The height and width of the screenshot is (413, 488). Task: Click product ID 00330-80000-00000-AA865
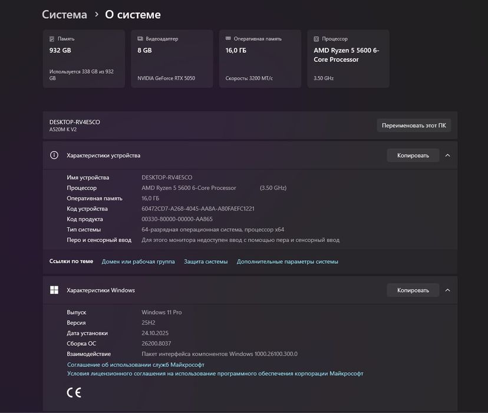click(x=177, y=219)
